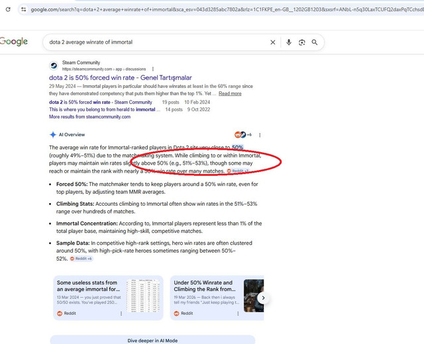Click the 'Climbing Stats:' bullet heading
424x344 pixels.
click(75, 204)
